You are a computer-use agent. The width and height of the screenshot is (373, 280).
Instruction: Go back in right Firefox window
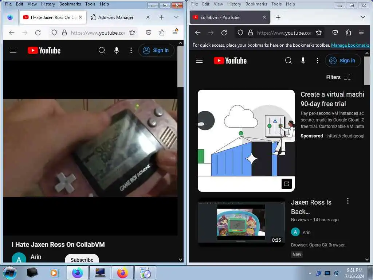click(198, 32)
